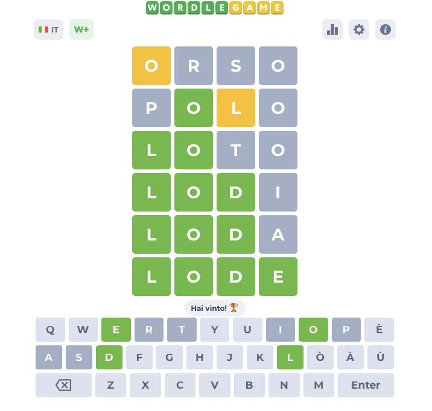Click the Hai vinto trophy message
This screenshot has height=411, width=432.
215,308
